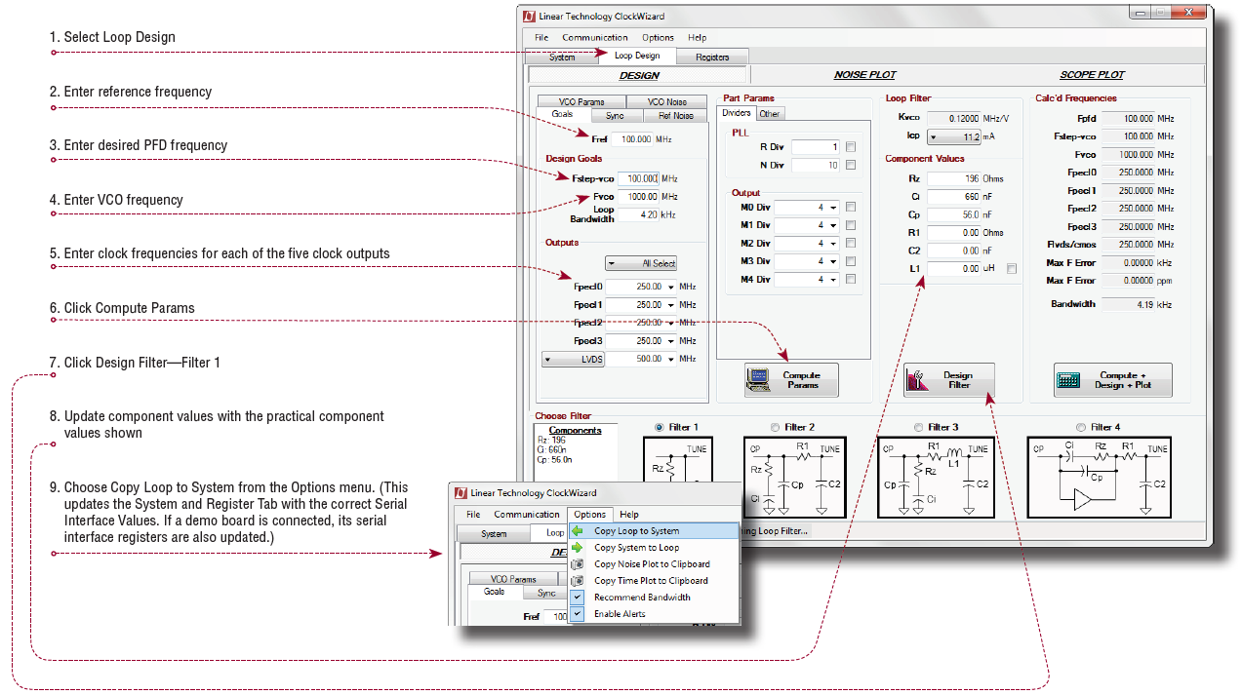
Task: Enable the L1 checkbox
Action: click(x=1012, y=268)
